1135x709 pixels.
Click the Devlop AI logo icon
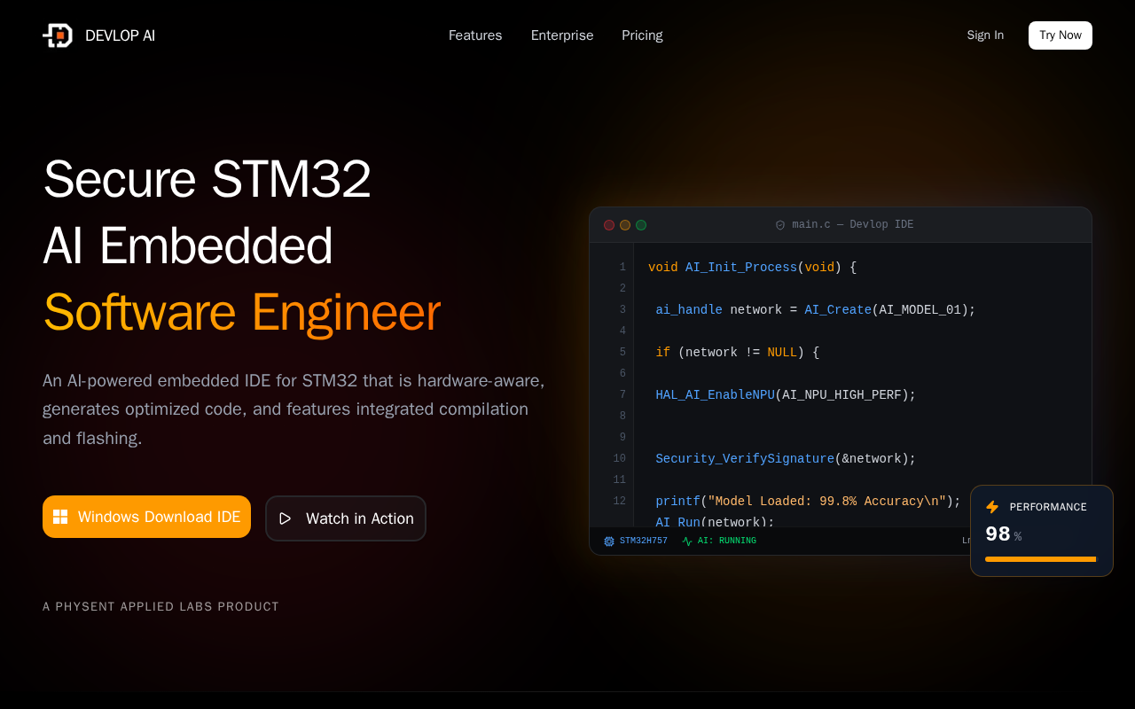(x=58, y=35)
